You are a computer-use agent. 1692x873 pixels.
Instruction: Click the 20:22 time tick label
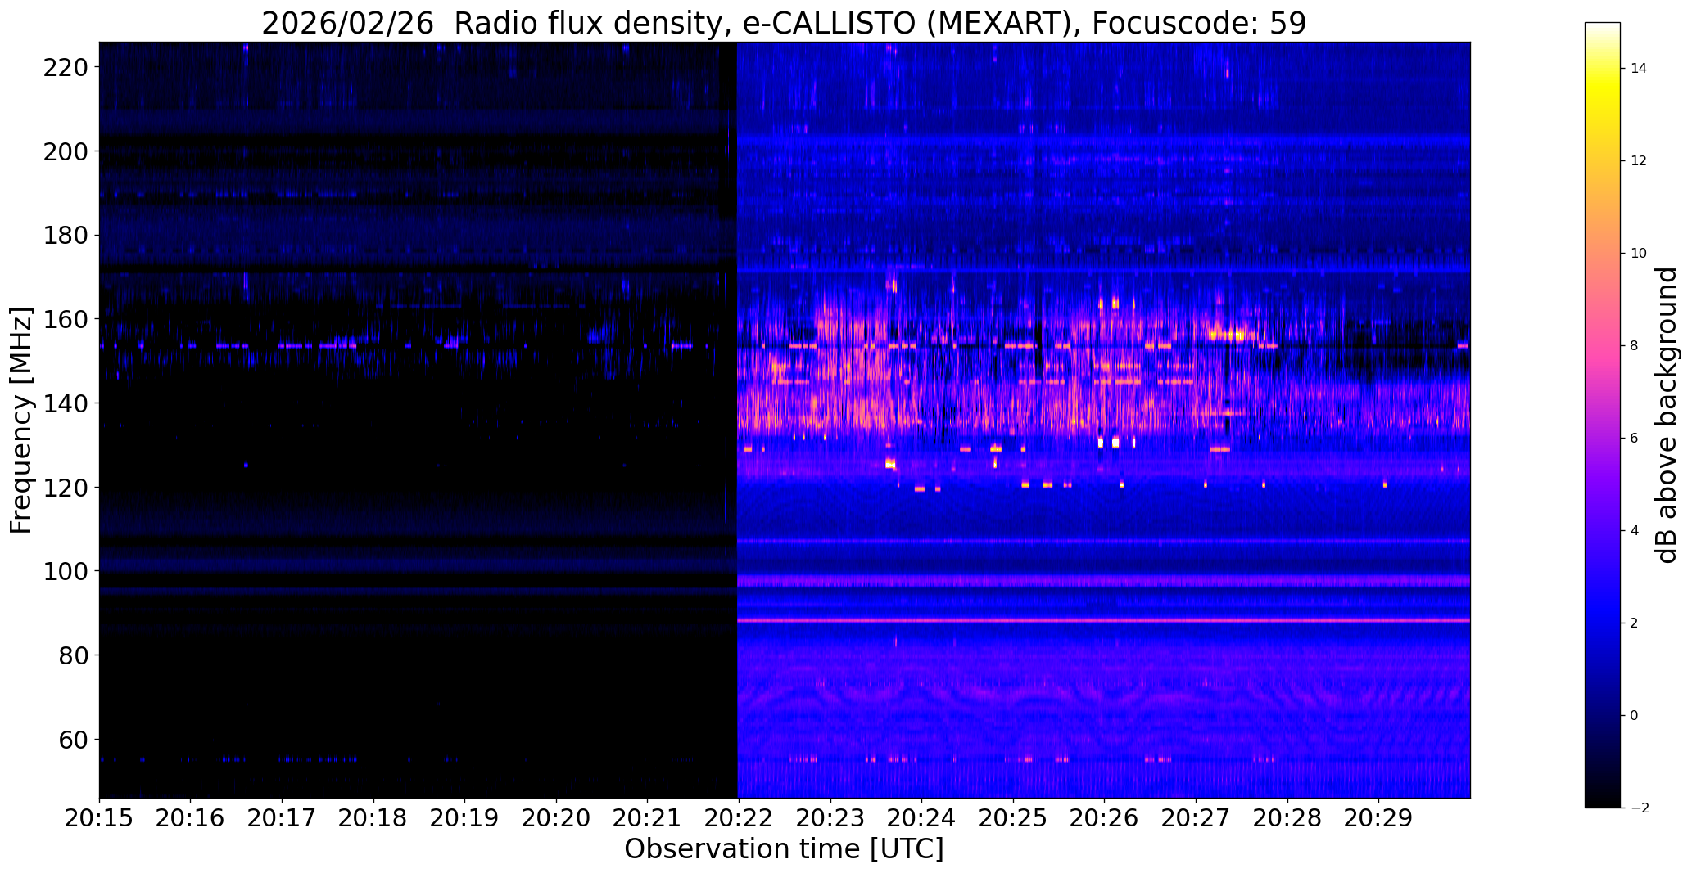click(x=739, y=819)
